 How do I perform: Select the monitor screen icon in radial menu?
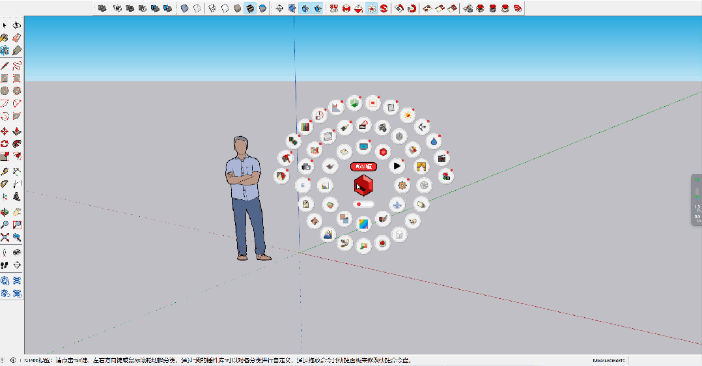tap(363, 146)
